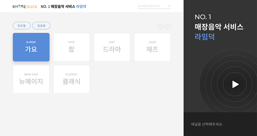257x136 pixels.
Task: Open the JAZZ 재즈 channel tile
Action: [x=152, y=47]
